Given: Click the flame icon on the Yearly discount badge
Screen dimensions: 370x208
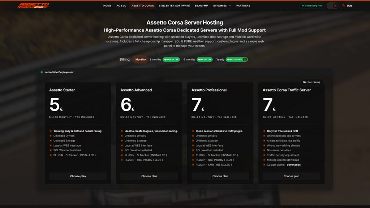Looking at the screenshot, I should point(245,60).
